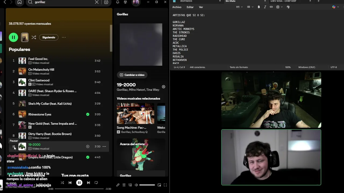Open the Copilot dropdown in Notepad
The width and height of the screenshot is (344, 193).
pyautogui.click(x=335, y=7)
